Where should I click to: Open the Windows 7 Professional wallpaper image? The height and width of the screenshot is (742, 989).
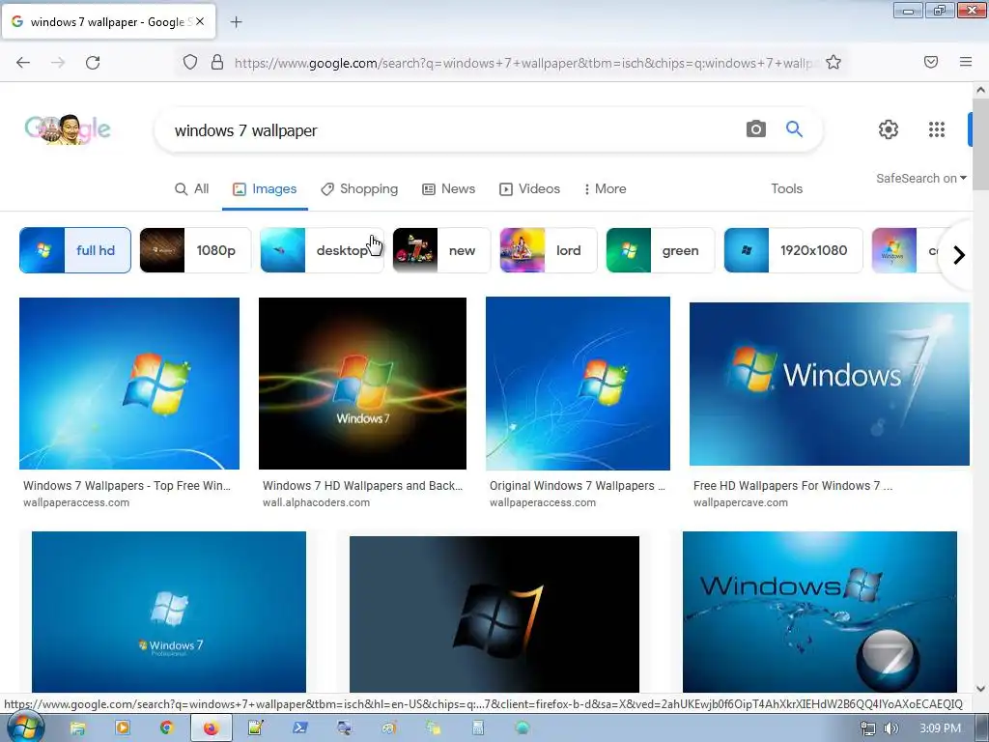pyautogui.click(x=169, y=612)
